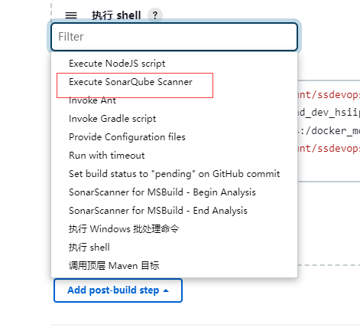This screenshot has width=360, height=328.
Task: Collapse the Add post-build step caret arrow
Action: click(x=166, y=290)
